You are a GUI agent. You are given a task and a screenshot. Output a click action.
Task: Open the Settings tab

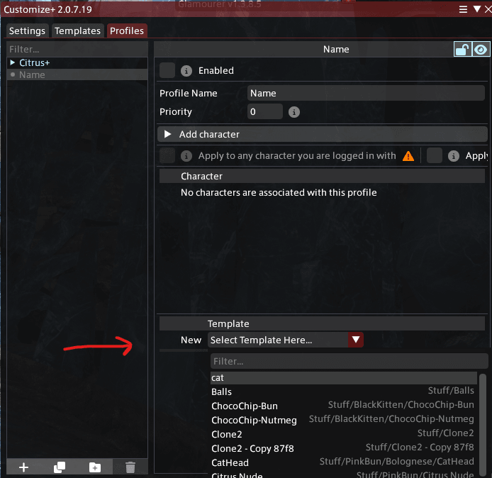(x=28, y=30)
